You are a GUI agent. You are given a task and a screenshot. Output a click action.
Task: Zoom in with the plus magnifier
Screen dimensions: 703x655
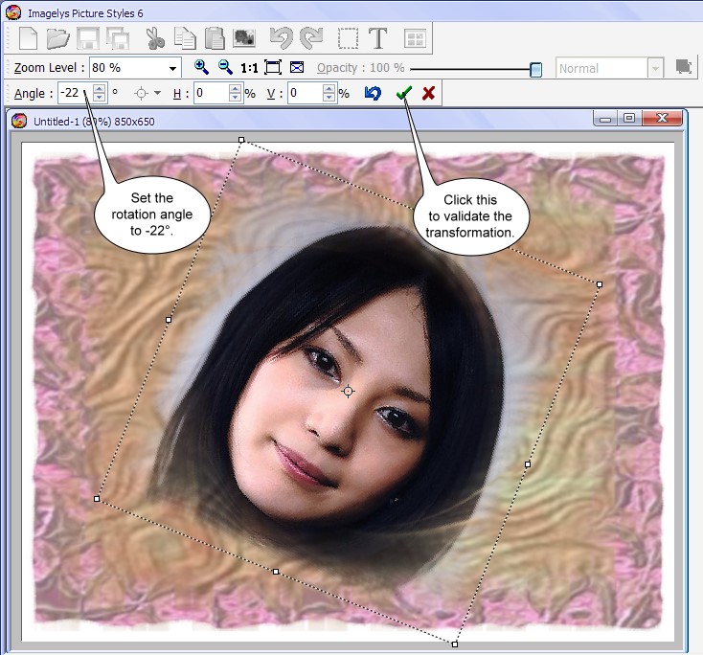pos(201,67)
